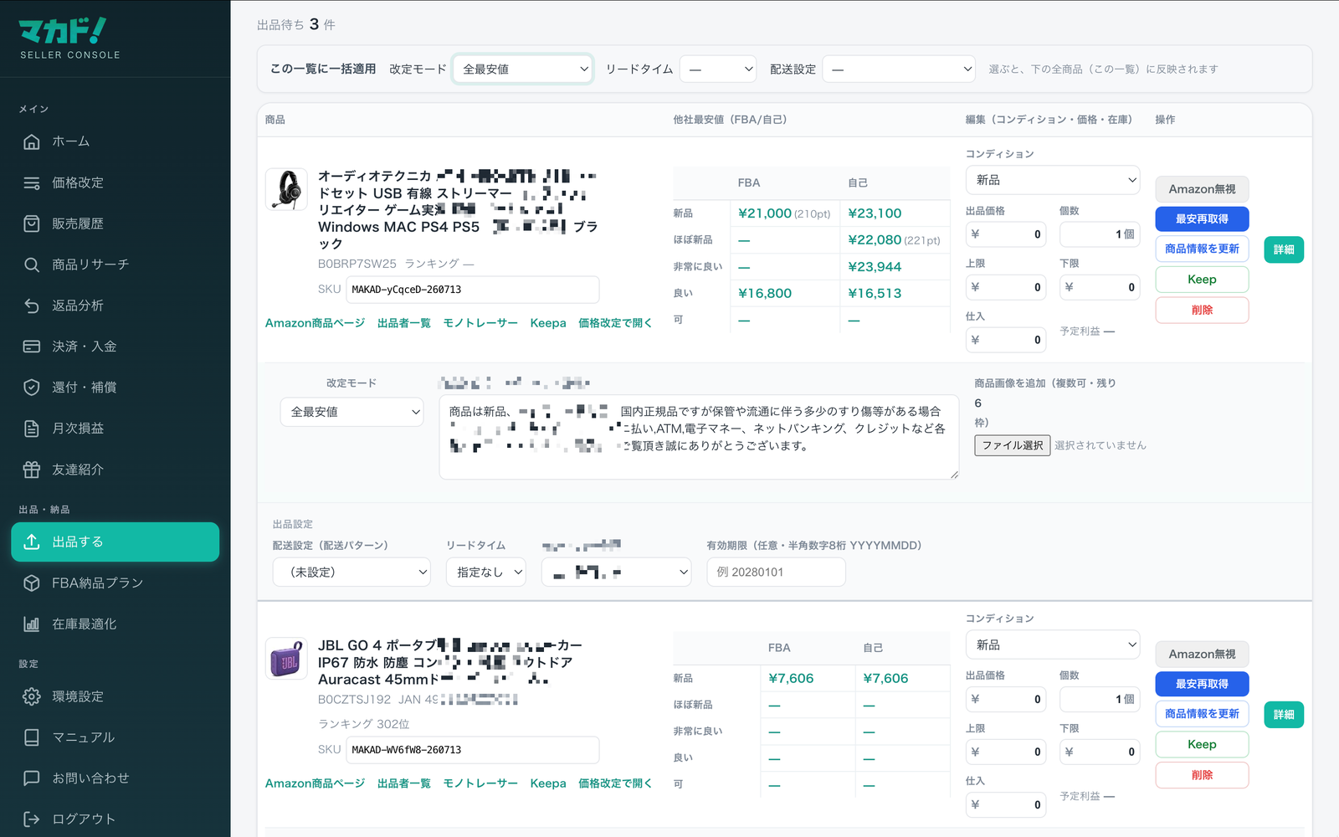
Task: Open condition dropdown for JBL GO 4
Action: [1053, 645]
